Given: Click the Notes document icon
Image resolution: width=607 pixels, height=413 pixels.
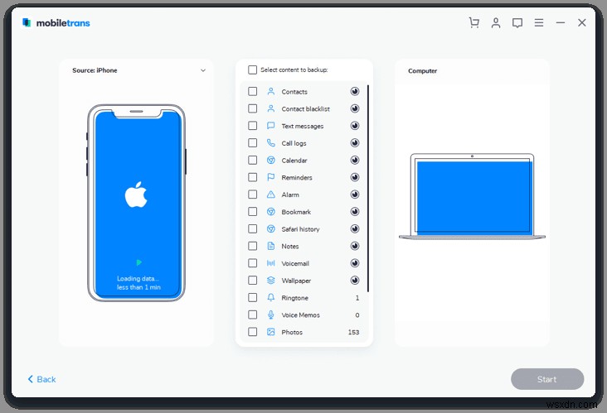Looking at the screenshot, I should click(271, 246).
